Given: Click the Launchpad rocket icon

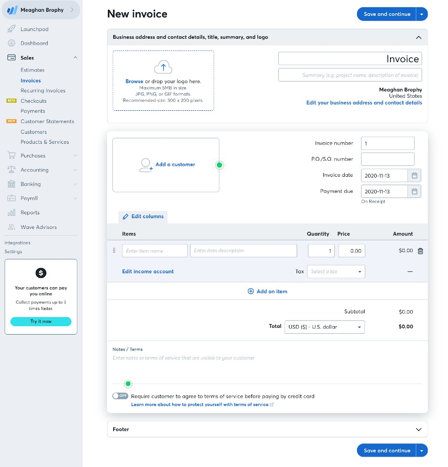Looking at the screenshot, I should (x=11, y=29).
